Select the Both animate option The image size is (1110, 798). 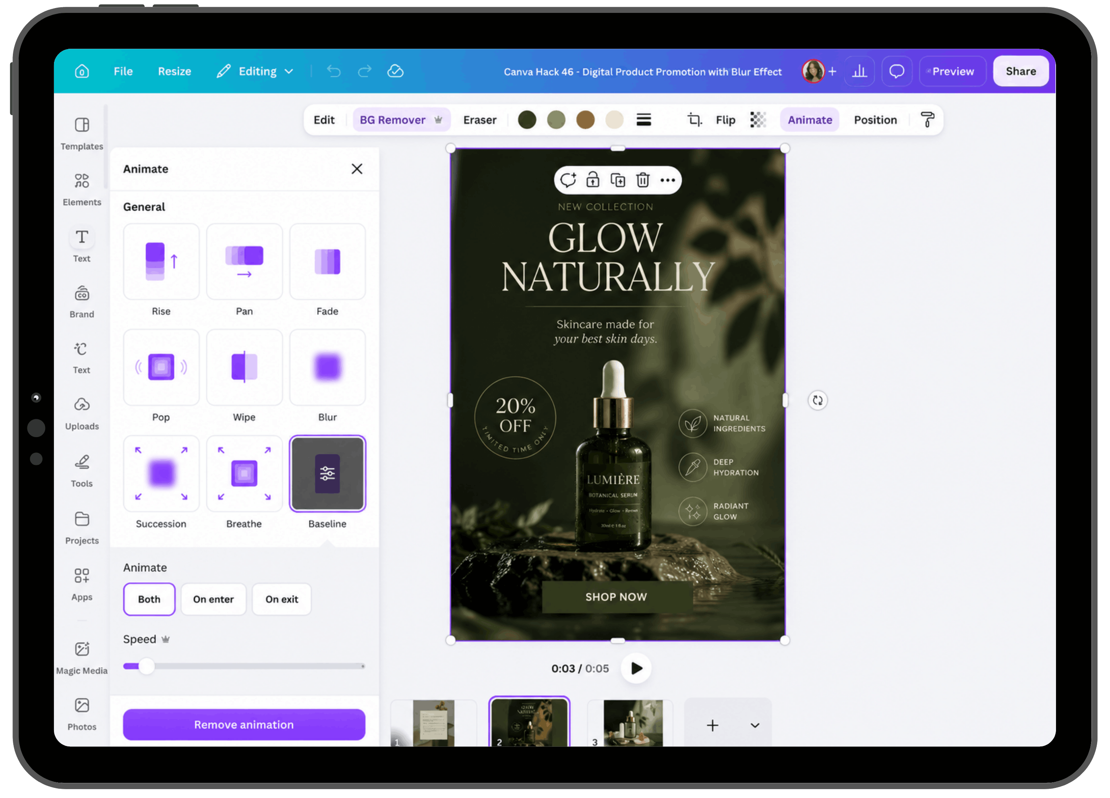pyautogui.click(x=149, y=599)
